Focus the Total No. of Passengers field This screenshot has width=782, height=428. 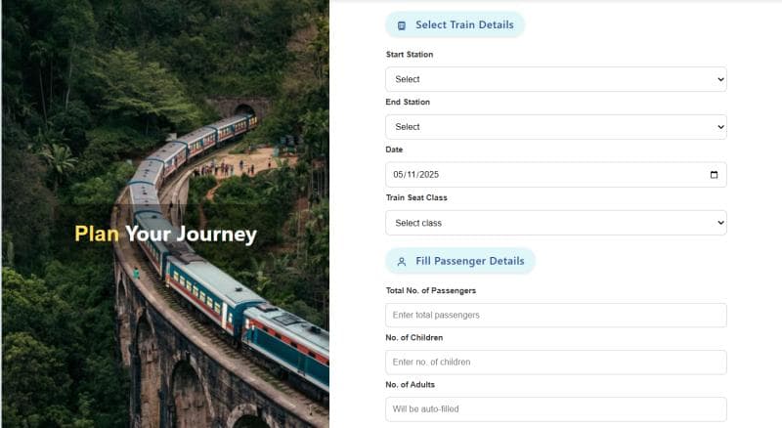(555, 316)
